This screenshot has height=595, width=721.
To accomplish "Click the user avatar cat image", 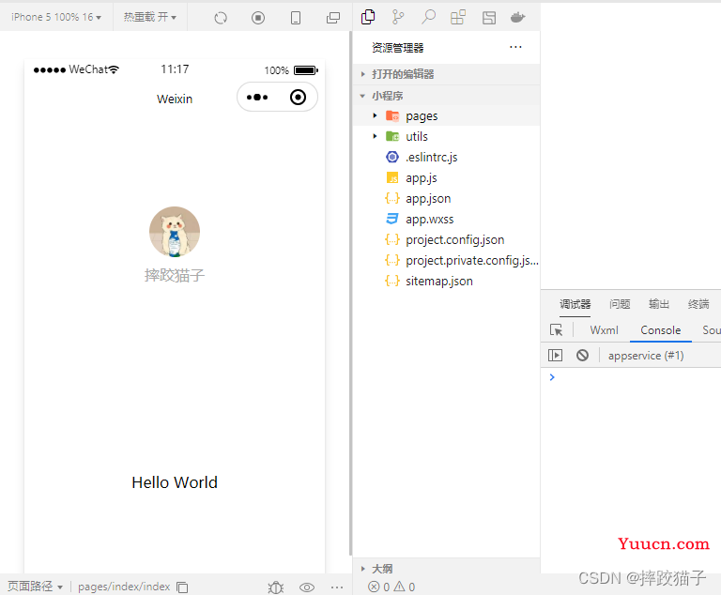I will coord(175,232).
